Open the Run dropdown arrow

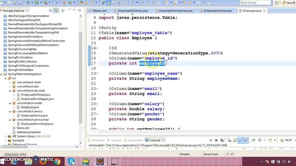point(41,3)
